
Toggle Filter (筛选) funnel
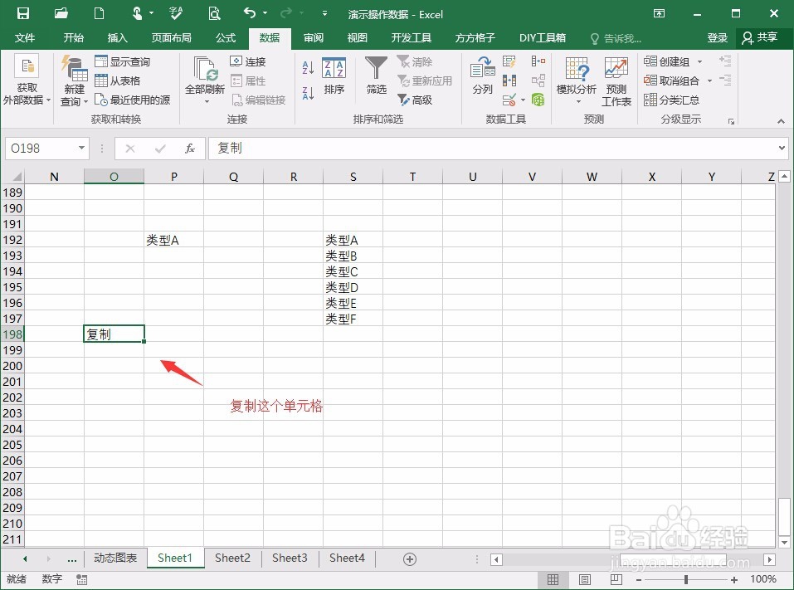376,76
